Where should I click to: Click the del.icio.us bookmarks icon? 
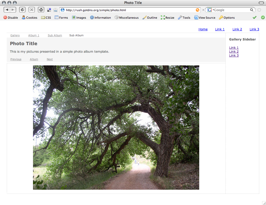click(49, 10)
